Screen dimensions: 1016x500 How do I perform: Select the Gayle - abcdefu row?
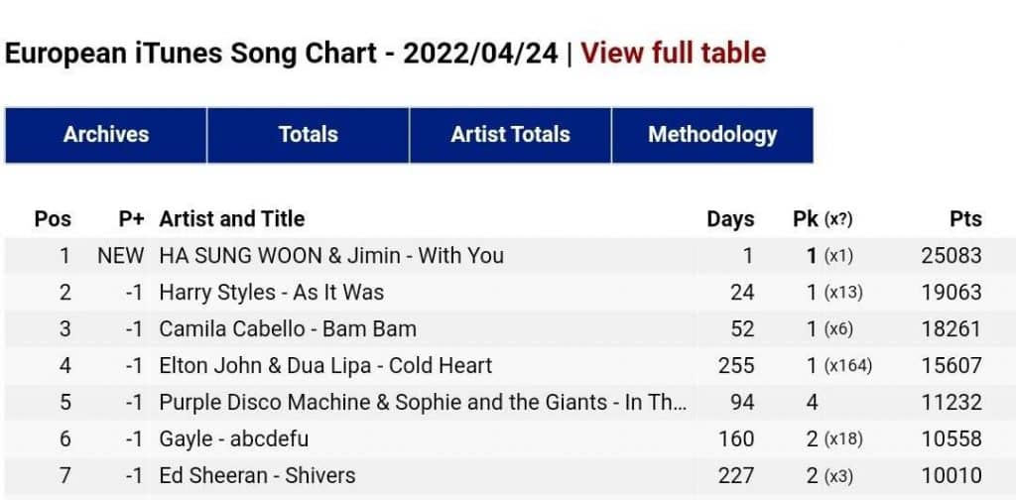click(234, 439)
